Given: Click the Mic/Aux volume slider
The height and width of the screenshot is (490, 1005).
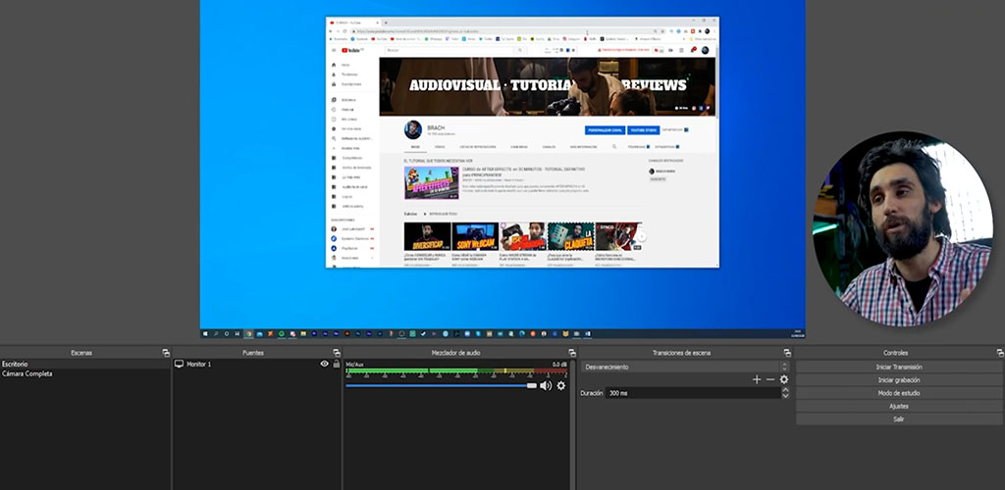Looking at the screenshot, I should click(x=440, y=386).
